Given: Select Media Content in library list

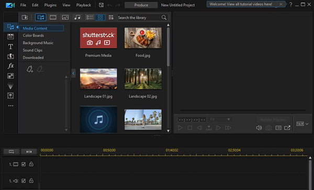Looking at the screenshot, I should [x=42, y=28].
